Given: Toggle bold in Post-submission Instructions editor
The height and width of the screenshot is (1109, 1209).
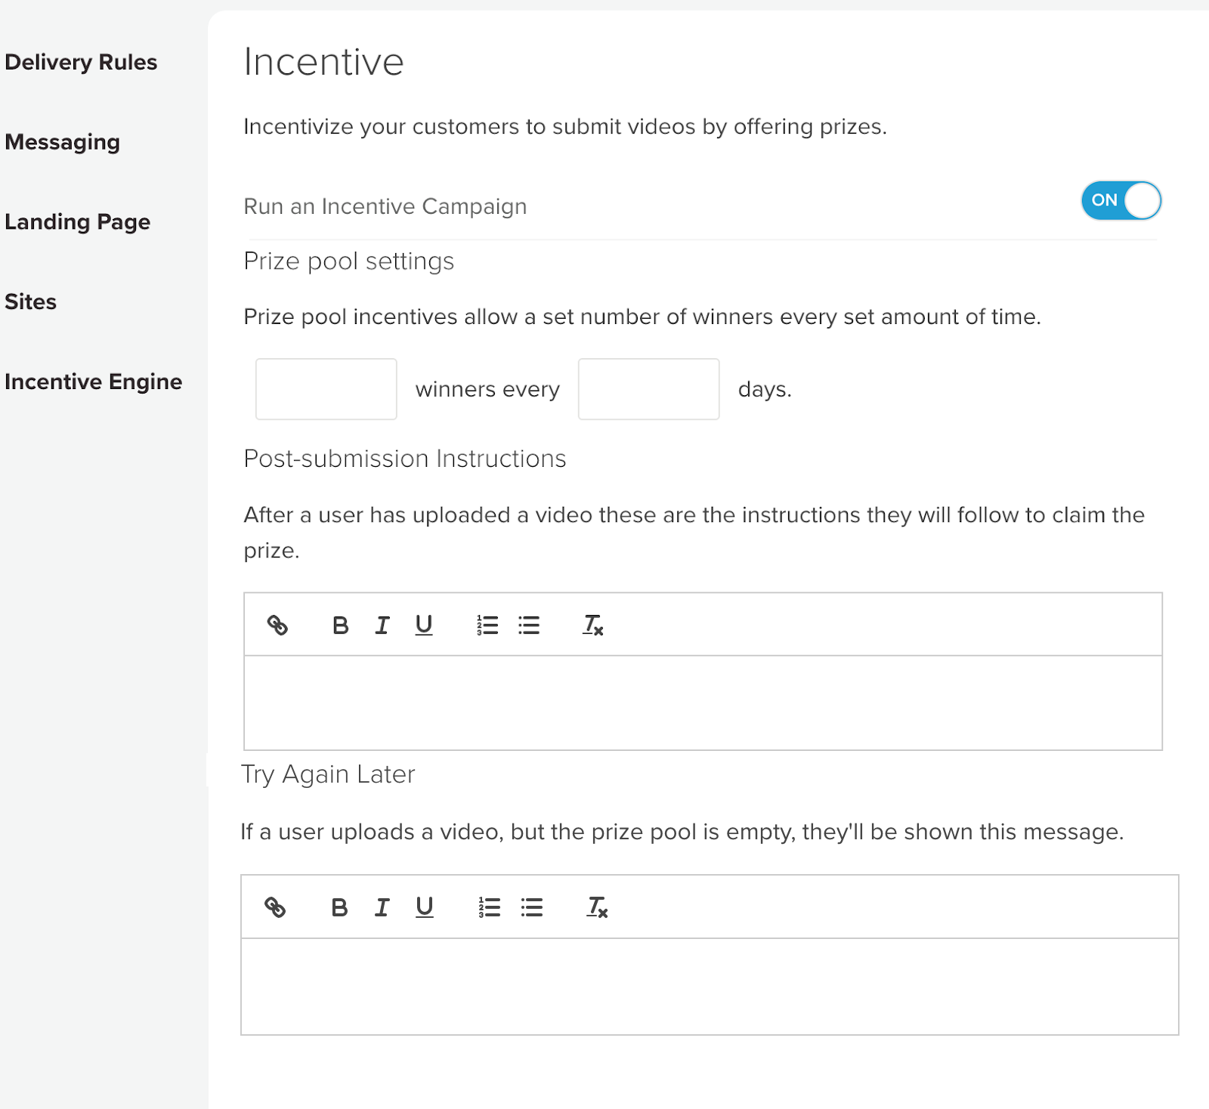Looking at the screenshot, I should click(340, 625).
